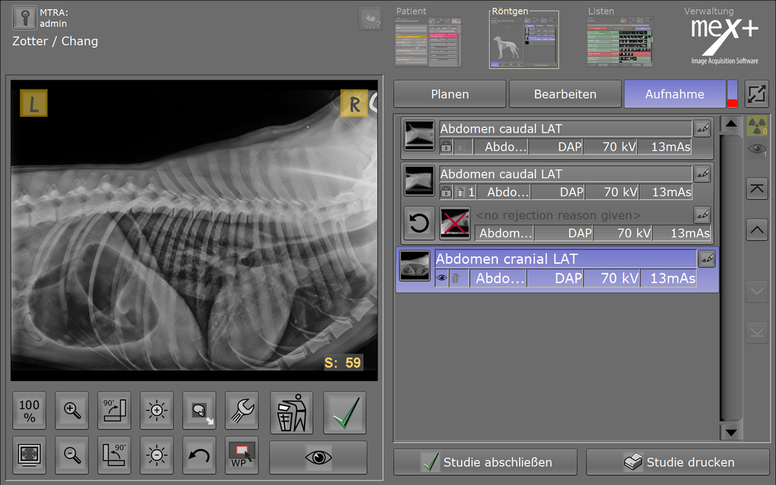
Task: Click Studie abschließen button
Action: [485, 462]
